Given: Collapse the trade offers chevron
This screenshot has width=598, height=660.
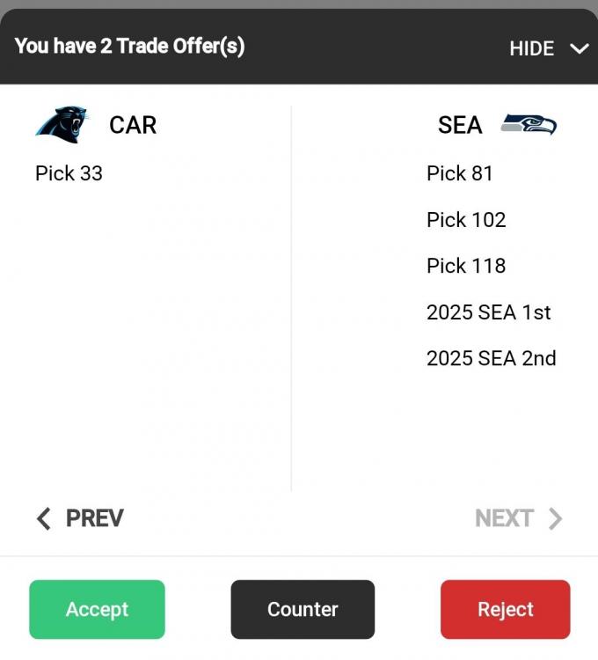Looking at the screenshot, I should [579, 48].
